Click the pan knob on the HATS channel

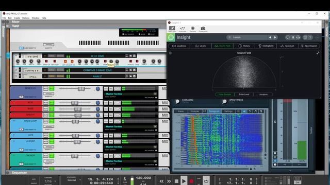[x=98, y=136]
